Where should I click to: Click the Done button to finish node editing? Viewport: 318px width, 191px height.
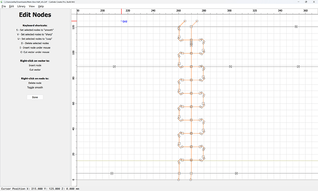point(35,97)
